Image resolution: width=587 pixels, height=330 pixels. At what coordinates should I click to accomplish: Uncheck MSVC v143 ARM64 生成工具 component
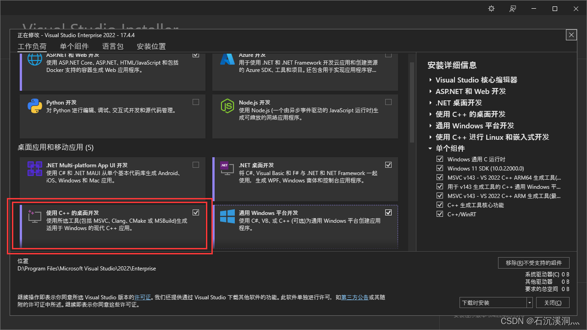pos(440,177)
